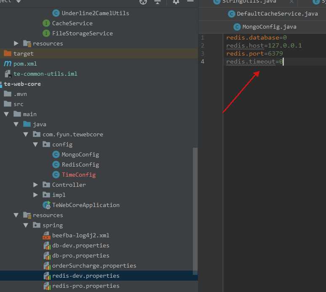
Task: Collapse the java source folder
Action: 16,124
